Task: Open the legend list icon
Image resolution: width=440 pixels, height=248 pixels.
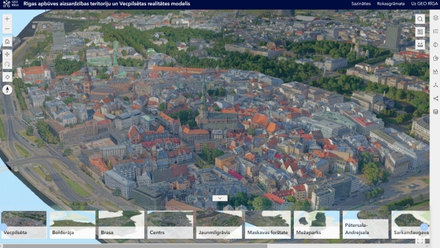Action: 435,31
